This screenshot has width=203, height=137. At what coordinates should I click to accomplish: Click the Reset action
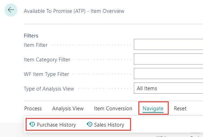pyautogui.click(x=180, y=109)
